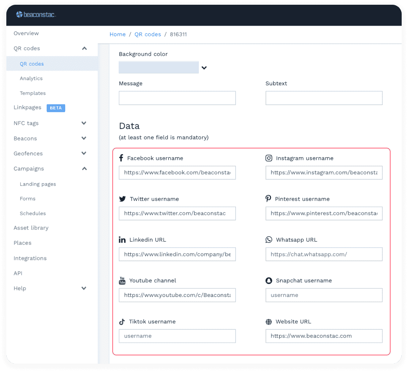408x372 pixels.
Task: Click the Background color label
Action: tap(143, 54)
